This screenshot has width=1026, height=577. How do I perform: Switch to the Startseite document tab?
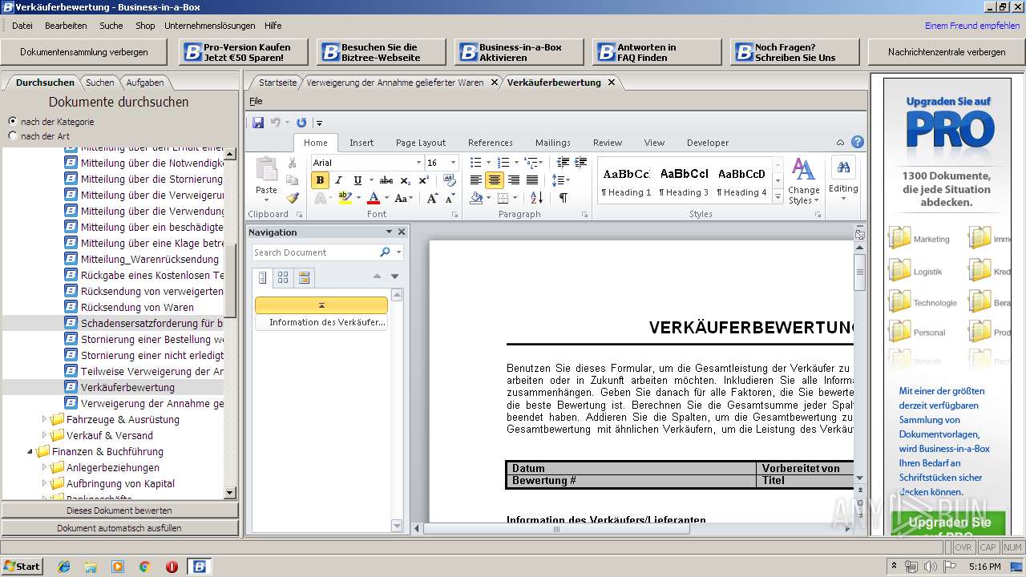point(277,83)
